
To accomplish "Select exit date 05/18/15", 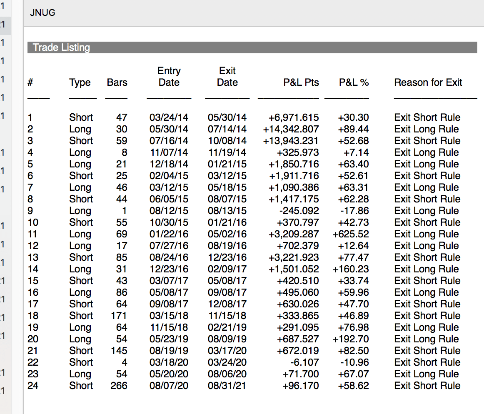I will click(x=227, y=187).
